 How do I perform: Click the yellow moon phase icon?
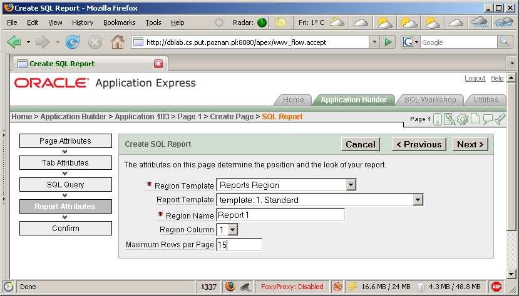[280, 22]
